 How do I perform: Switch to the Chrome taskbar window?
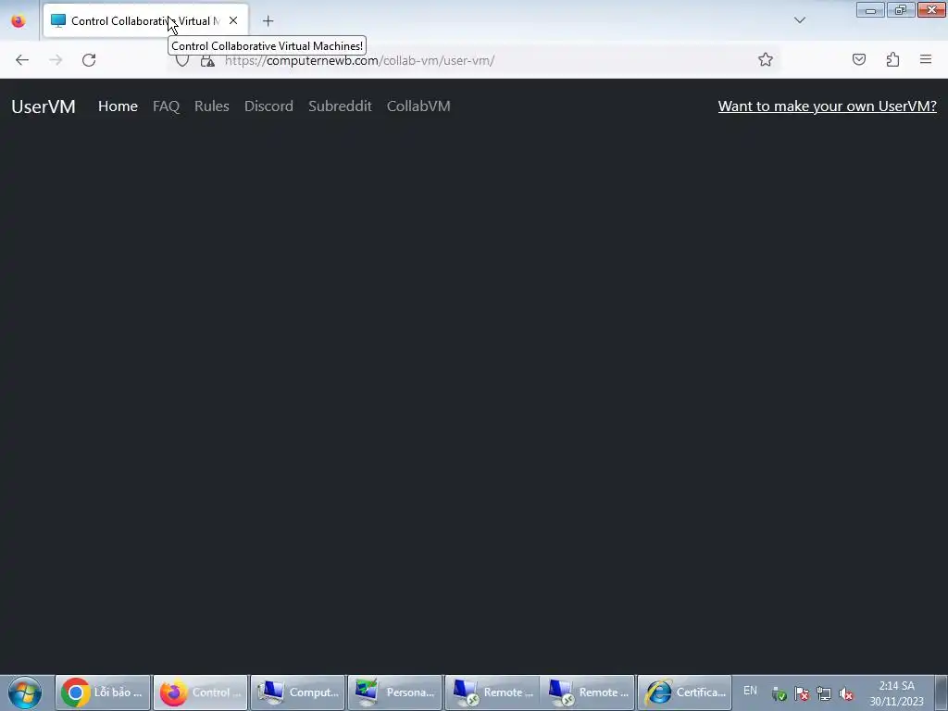[103, 692]
